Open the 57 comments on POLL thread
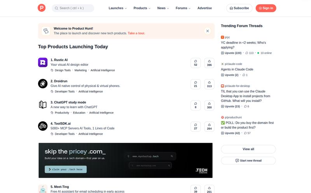 click(x=247, y=133)
